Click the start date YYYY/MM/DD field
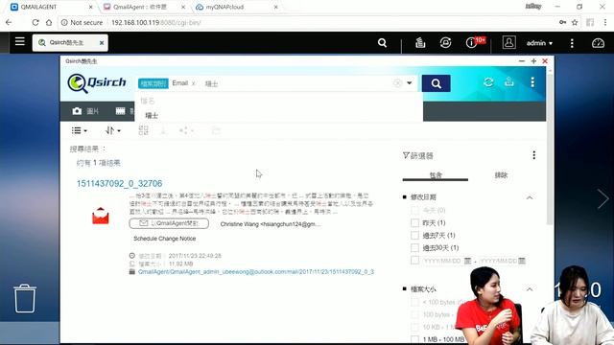The height and width of the screenshot is (345, 614). pos(442,261)
